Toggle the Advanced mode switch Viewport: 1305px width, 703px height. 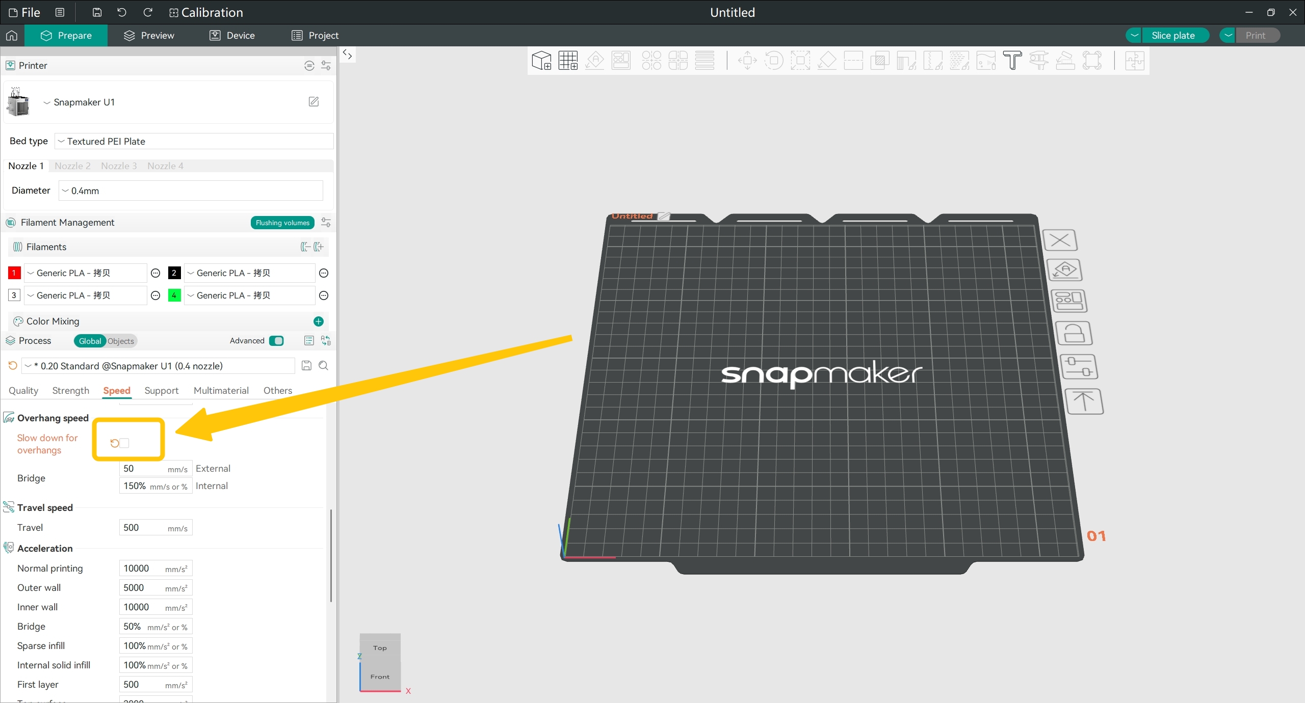point(277,341)
